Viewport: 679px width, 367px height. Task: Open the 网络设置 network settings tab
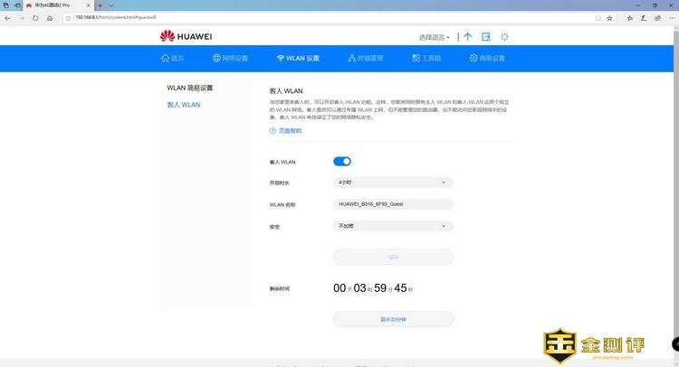(x=231, y=58)
